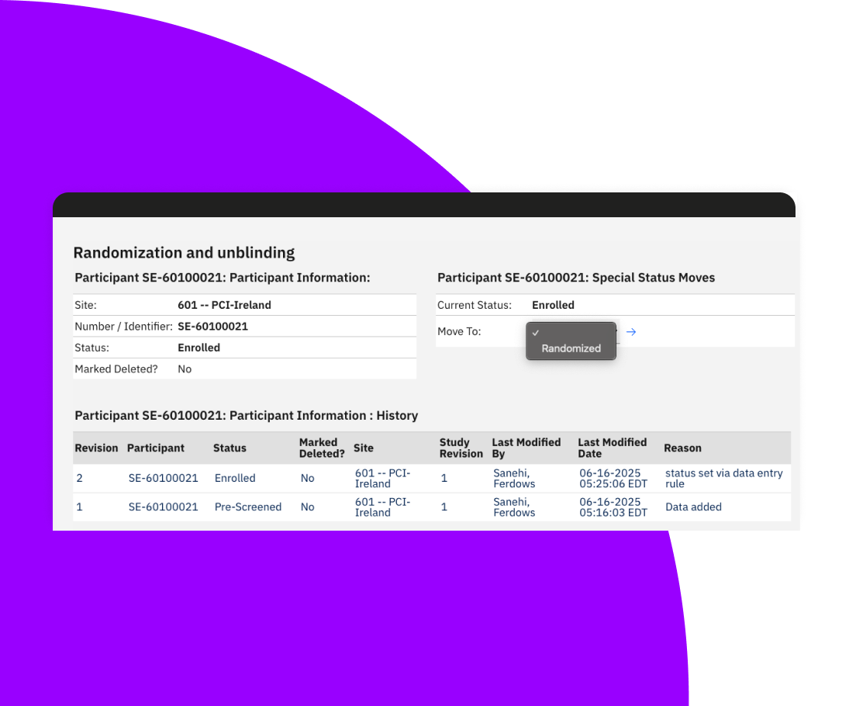This screenshot has height=706, width=856.
Task: Sort the history table by Status column
Action: (x=230, y=448)
